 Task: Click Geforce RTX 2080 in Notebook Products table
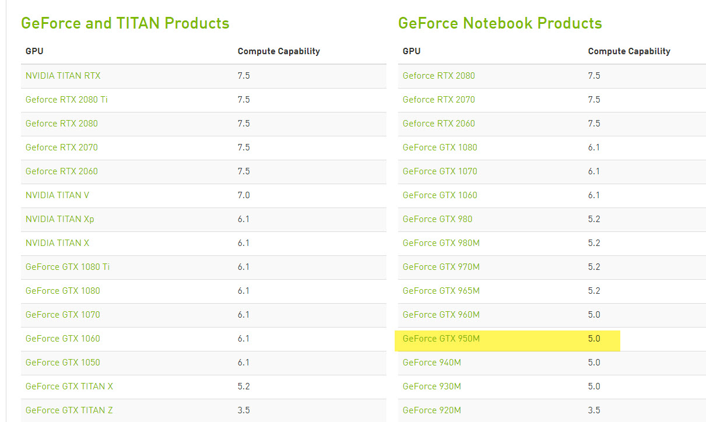(x=439, y=76)
